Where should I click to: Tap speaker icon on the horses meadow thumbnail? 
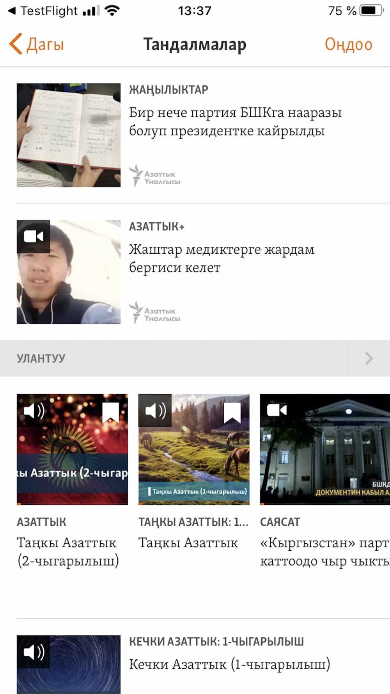(x=155, y=411)
